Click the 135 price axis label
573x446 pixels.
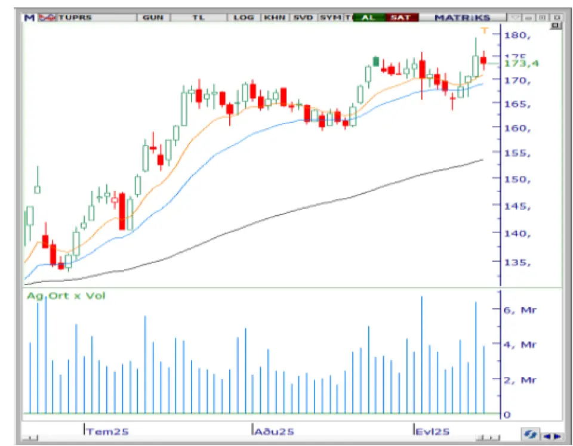(x=517, y=262)
